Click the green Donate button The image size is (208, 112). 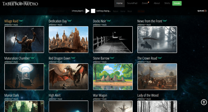[177, 3]
